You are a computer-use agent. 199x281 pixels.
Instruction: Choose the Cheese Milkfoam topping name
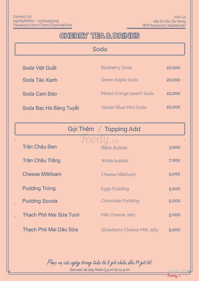tap(42, 174)
